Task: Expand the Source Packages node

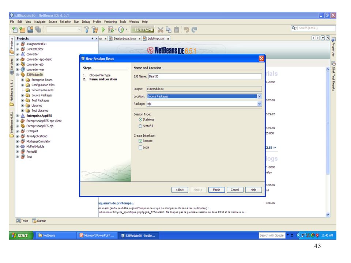Action: pyautogui.click(x=22, y=95)
